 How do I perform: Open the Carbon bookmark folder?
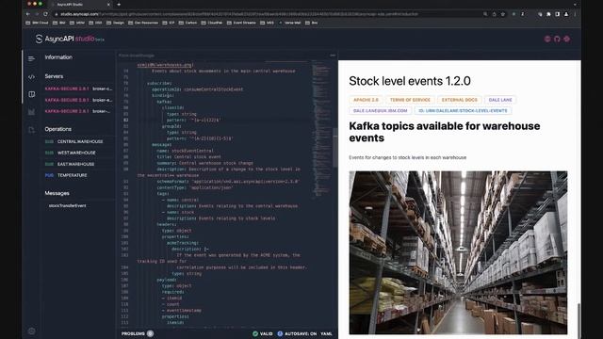click(187, 23)
